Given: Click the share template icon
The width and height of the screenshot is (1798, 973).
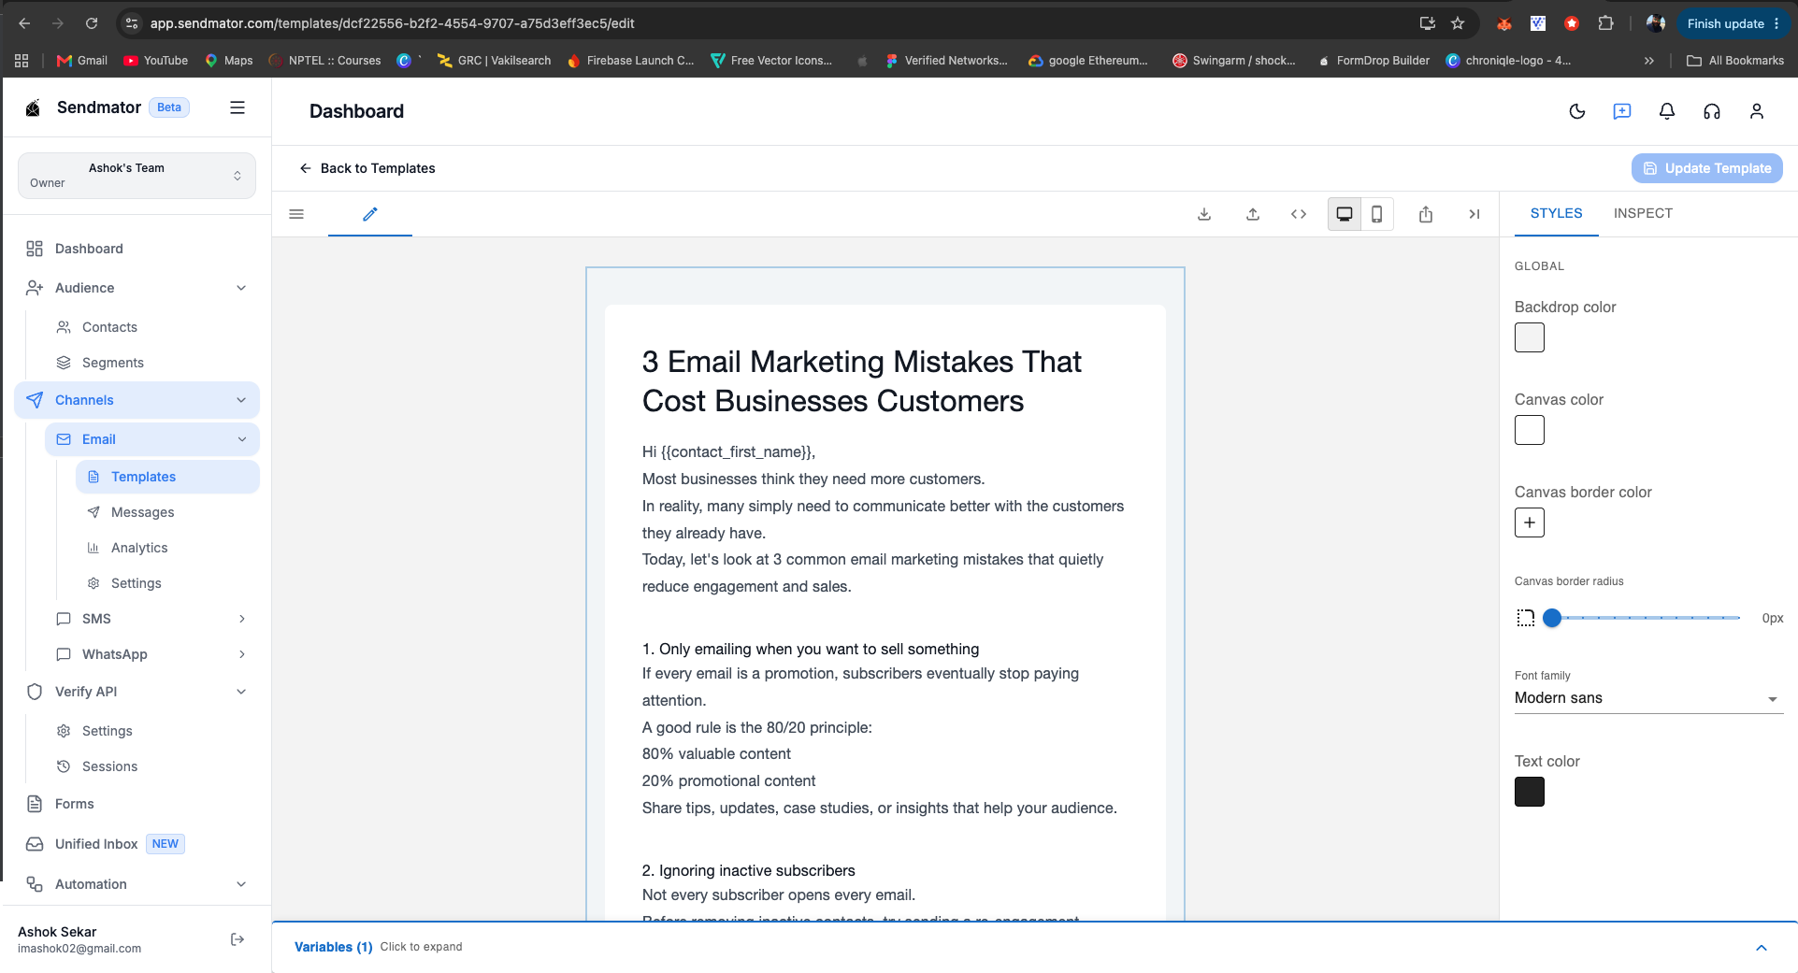Looking at the screenshot, I should (1426, 214).
